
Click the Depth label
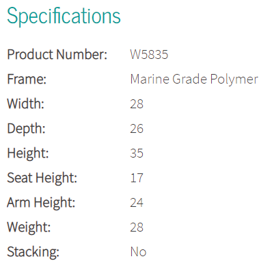pyautogui.click(x=26, y=129)
